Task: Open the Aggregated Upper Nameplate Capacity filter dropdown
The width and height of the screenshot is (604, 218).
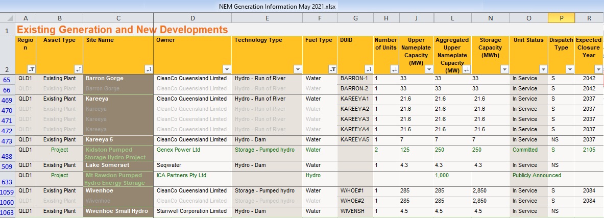Action: point(467,69)
